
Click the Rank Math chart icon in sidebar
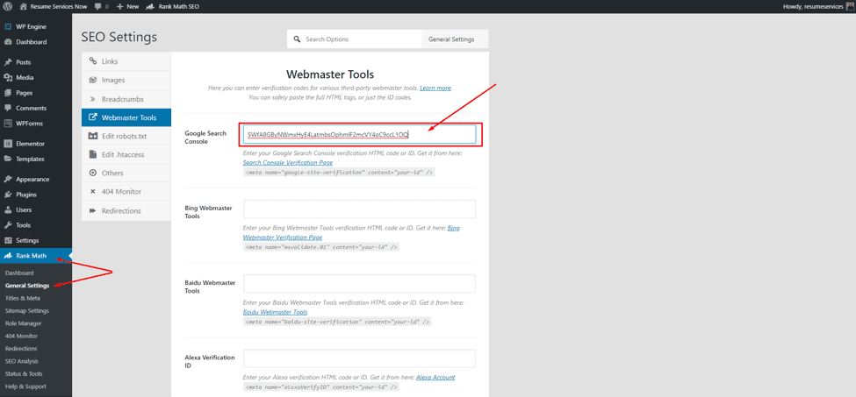(x=8, y=255)
